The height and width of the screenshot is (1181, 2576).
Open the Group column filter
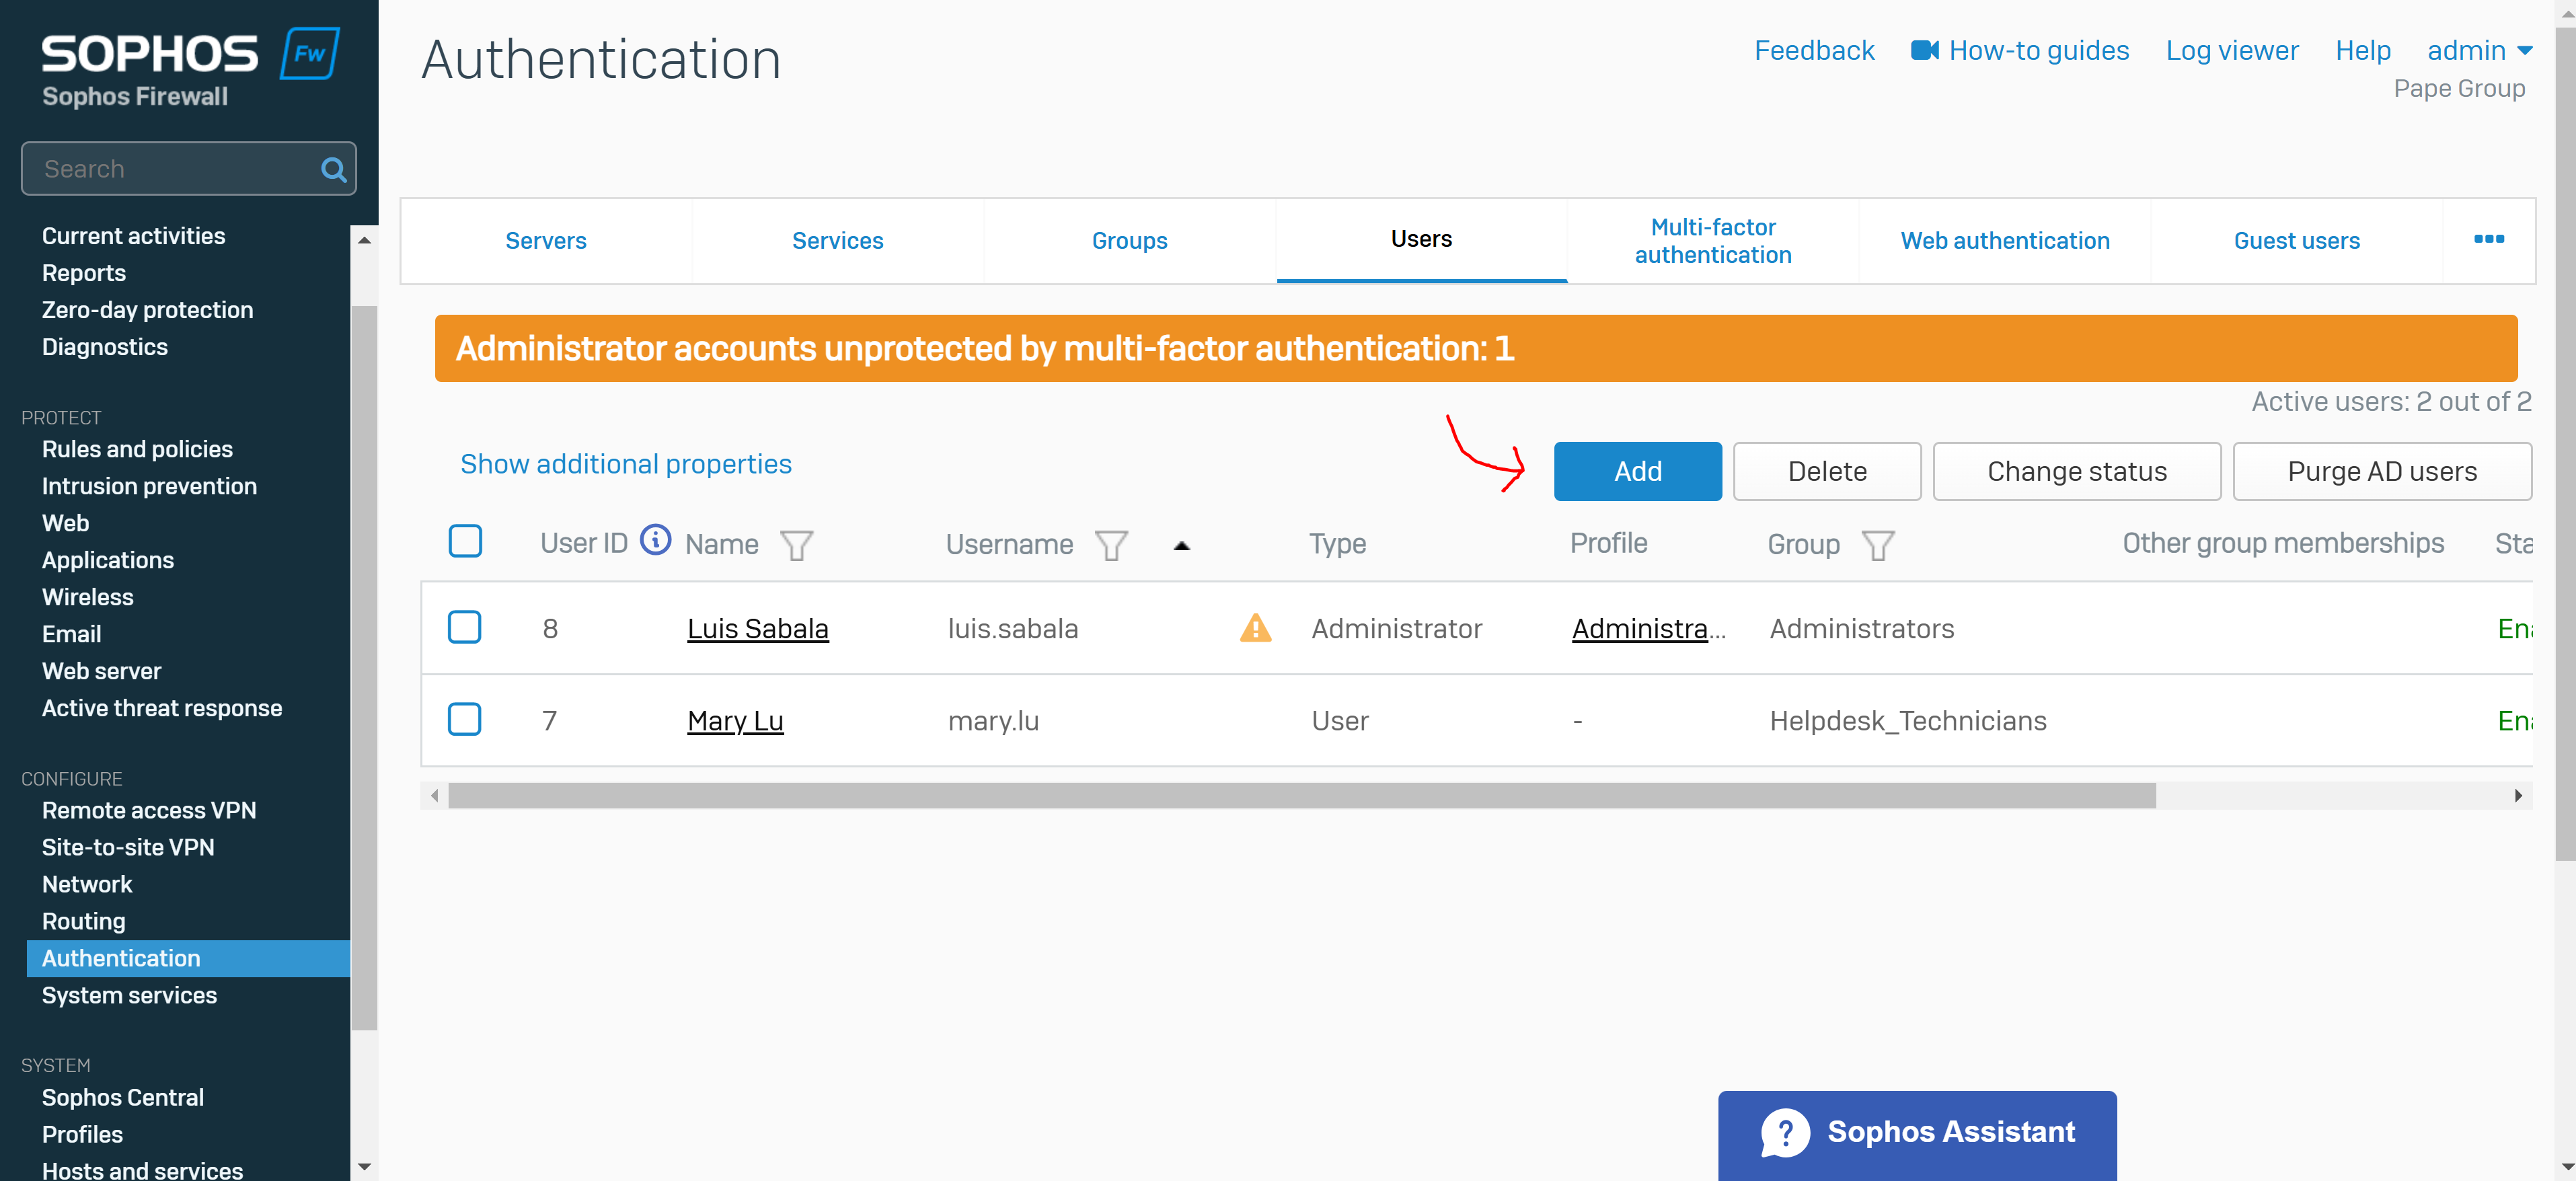click(x=1878, y=545)
